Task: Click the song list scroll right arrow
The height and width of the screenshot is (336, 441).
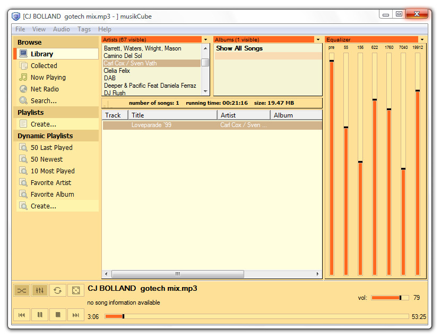Action: click(x=318, y=274)
